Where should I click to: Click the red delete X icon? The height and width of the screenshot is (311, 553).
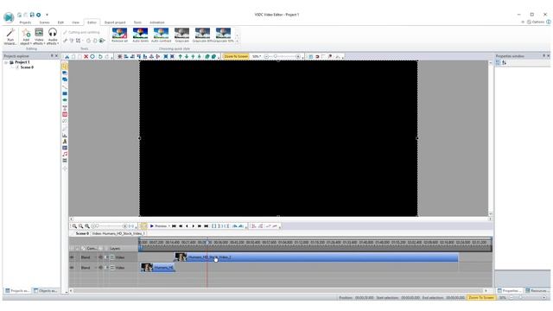[x=86, y=56]
